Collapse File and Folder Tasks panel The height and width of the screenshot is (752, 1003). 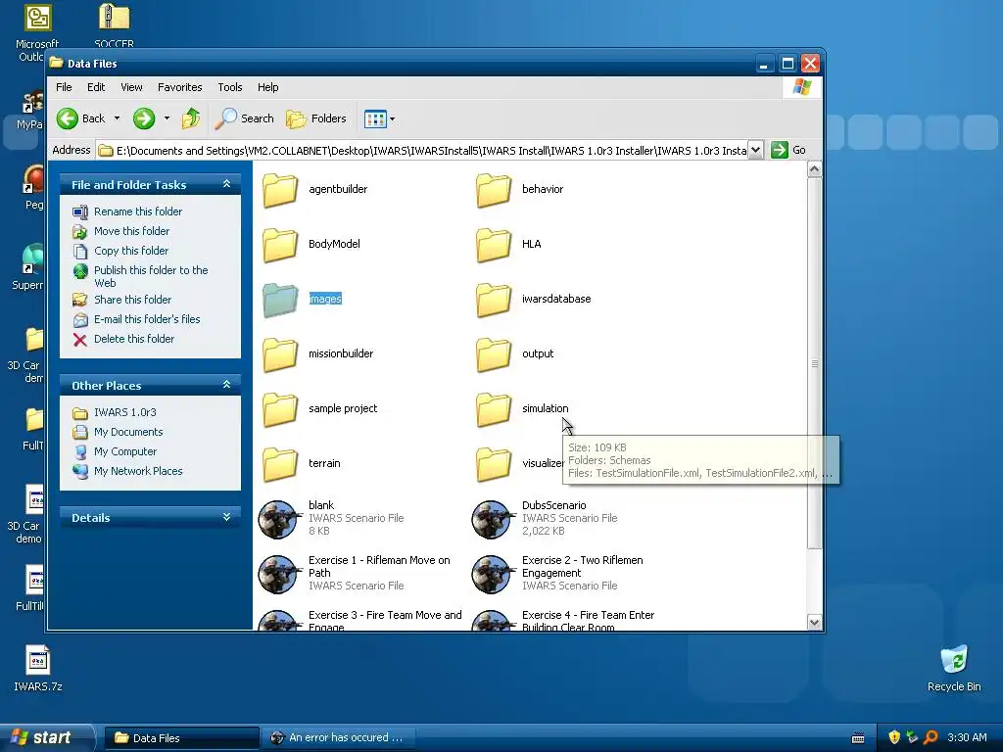click(226, 184)
